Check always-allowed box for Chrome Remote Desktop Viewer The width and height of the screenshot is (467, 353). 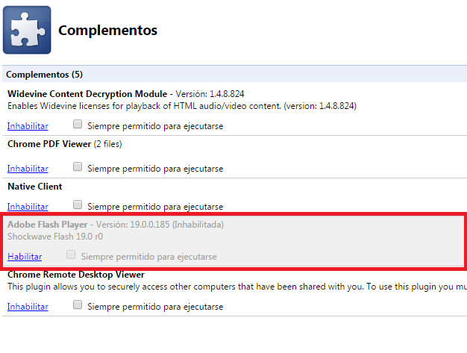[78, 305]
